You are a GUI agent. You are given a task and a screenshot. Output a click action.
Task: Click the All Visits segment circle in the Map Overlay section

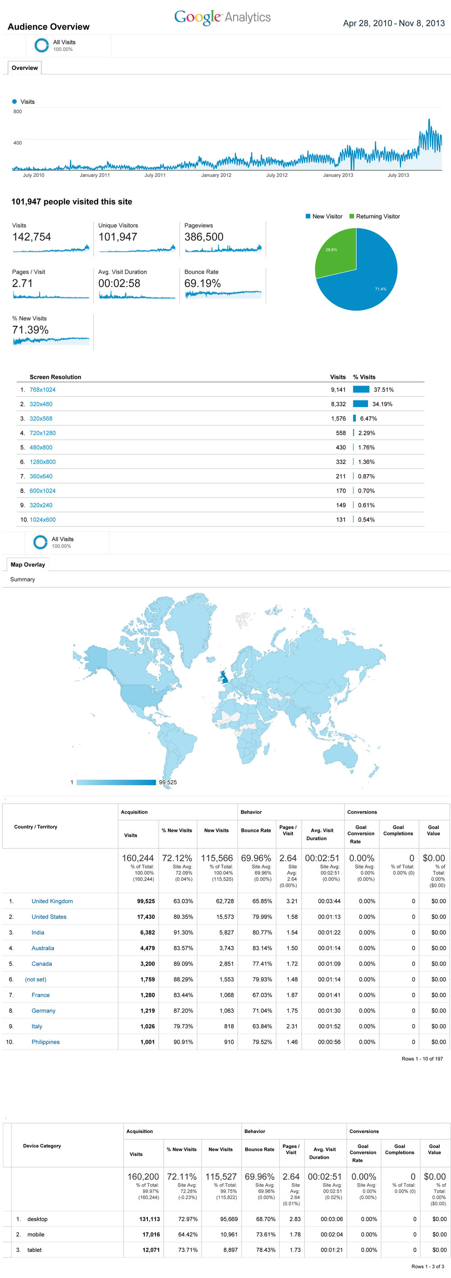[x=40, y=542]
